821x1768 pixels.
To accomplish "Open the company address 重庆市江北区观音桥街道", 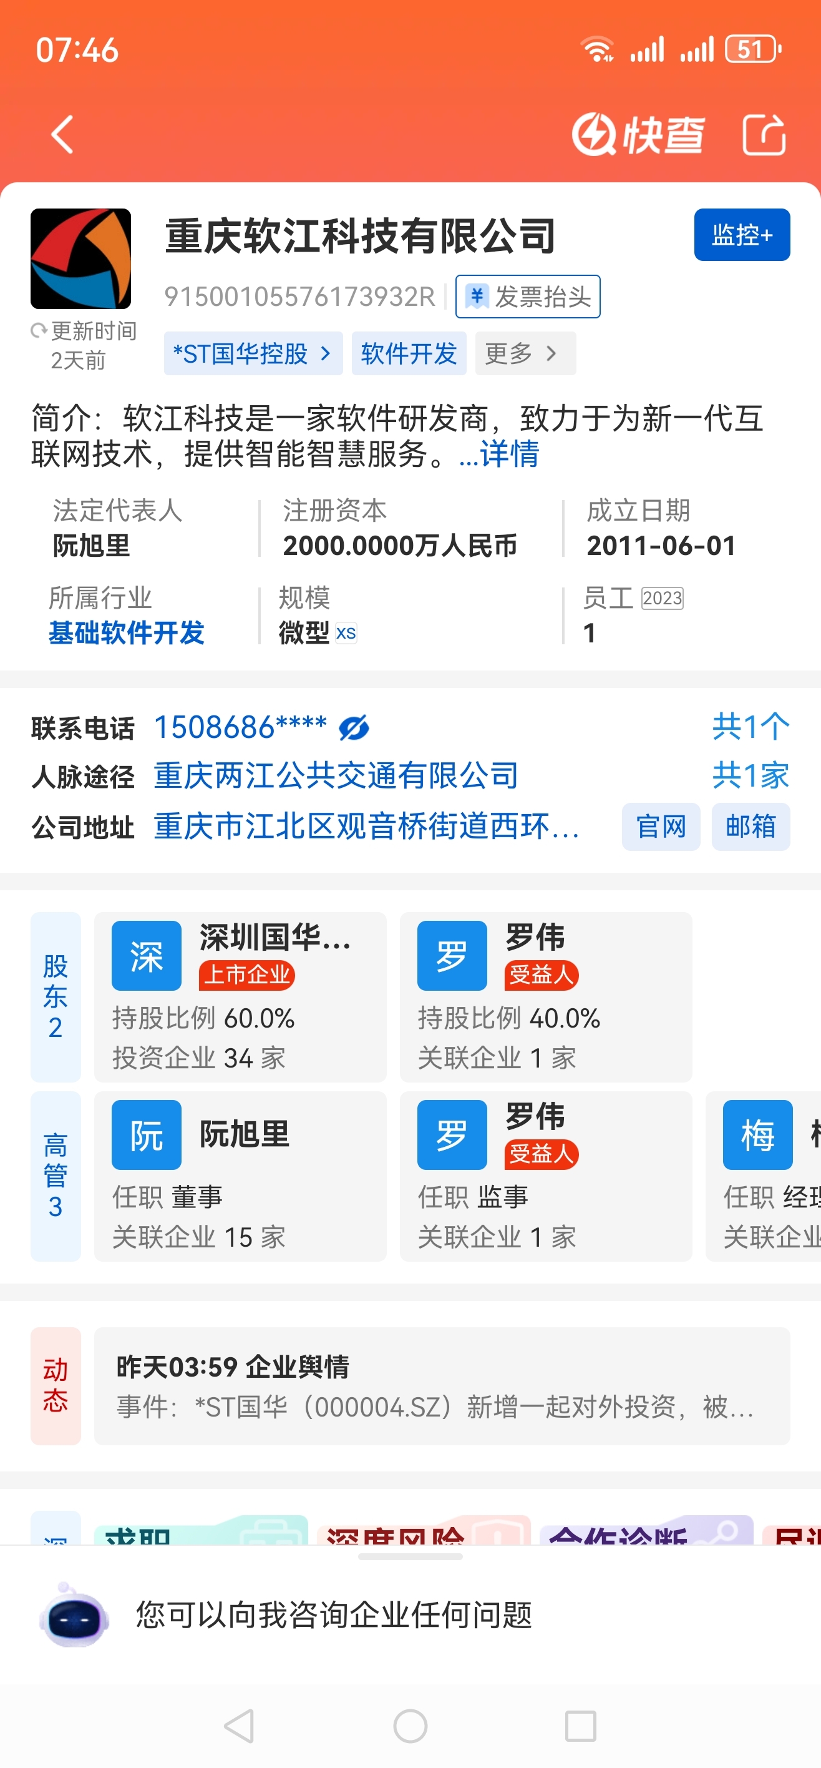I will (367, 827).
